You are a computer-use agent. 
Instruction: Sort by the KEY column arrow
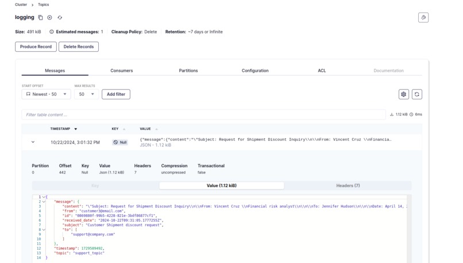click(124, 129)
